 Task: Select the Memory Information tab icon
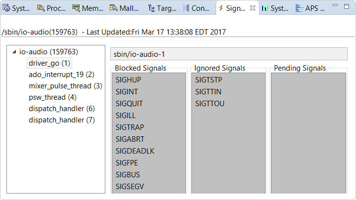tap(76, 8)
